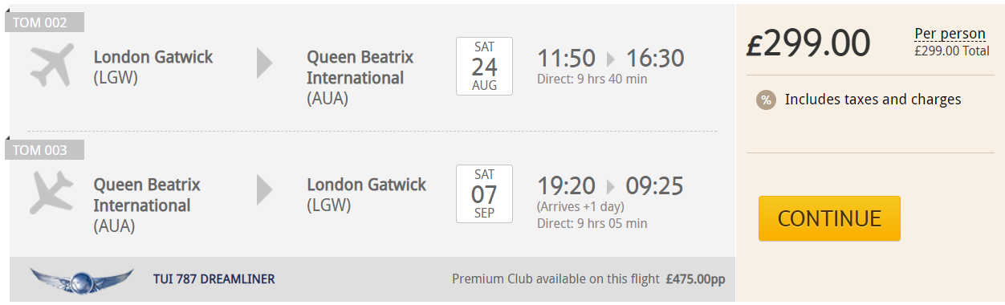
Task: Click Includes taxes and charges text
Action: coord(873,100)
